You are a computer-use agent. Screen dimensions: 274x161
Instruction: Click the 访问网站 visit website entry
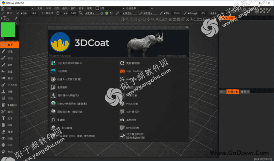62,71
